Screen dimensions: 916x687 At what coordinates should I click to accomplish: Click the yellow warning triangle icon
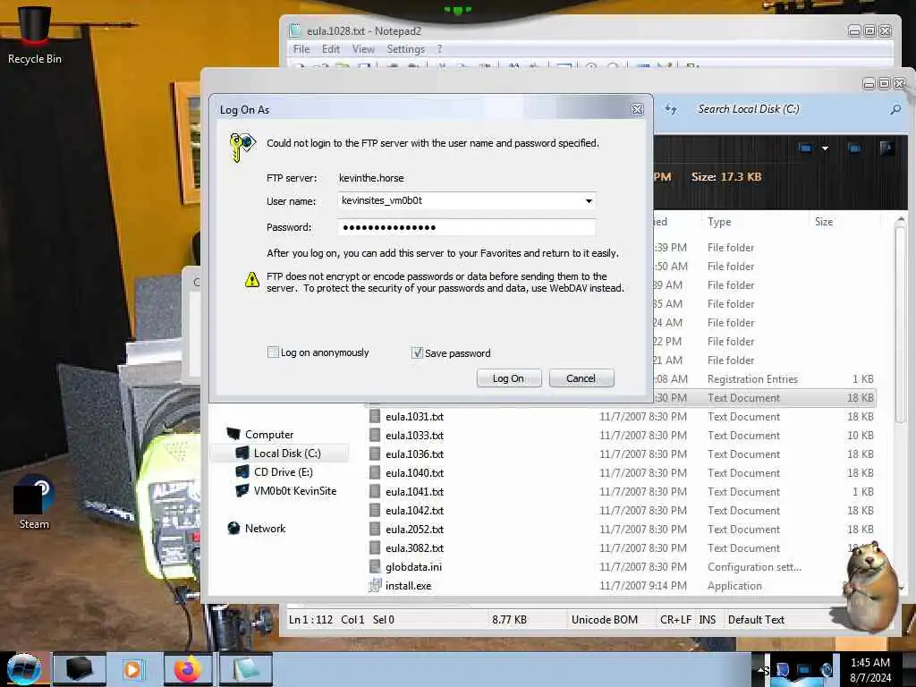point(251,279)
